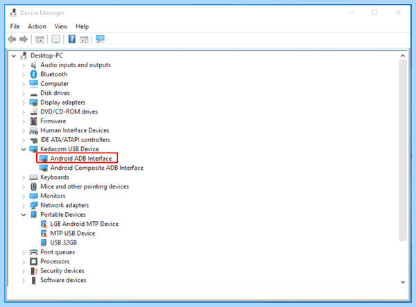Click the Print queues printer icon
The width and height of the screenshot is (416, 307).
[x=34, y=252]
